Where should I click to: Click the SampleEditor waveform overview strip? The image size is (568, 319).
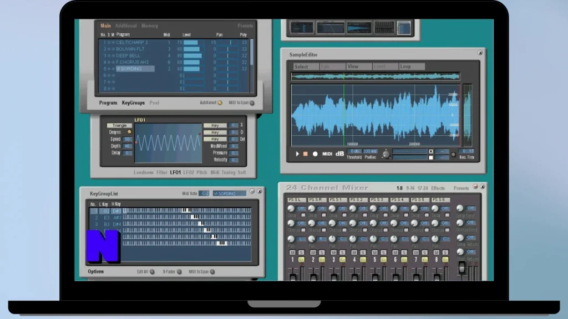(376, 76)
